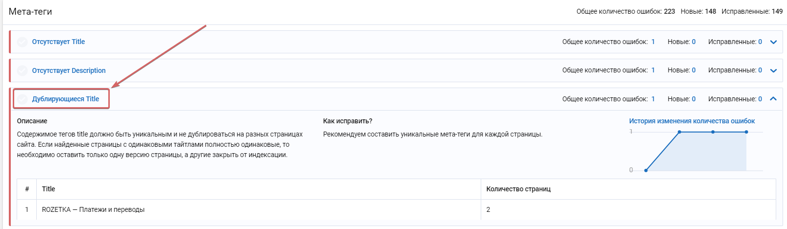Collapse the Дублирующиеся Title section chevron
Image resolution: width=787 pixels, height=229 pixels.
pos(773,99)
